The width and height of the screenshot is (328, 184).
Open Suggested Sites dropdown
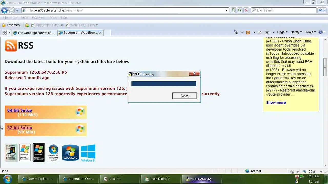[47, 25]
